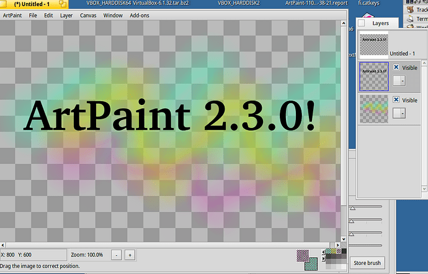Zoom in with the plus button
428x274 pixels.
pos(130,255)
